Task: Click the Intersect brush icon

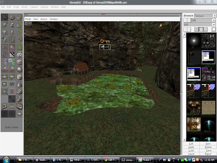Action: click(x=19, y=32)
